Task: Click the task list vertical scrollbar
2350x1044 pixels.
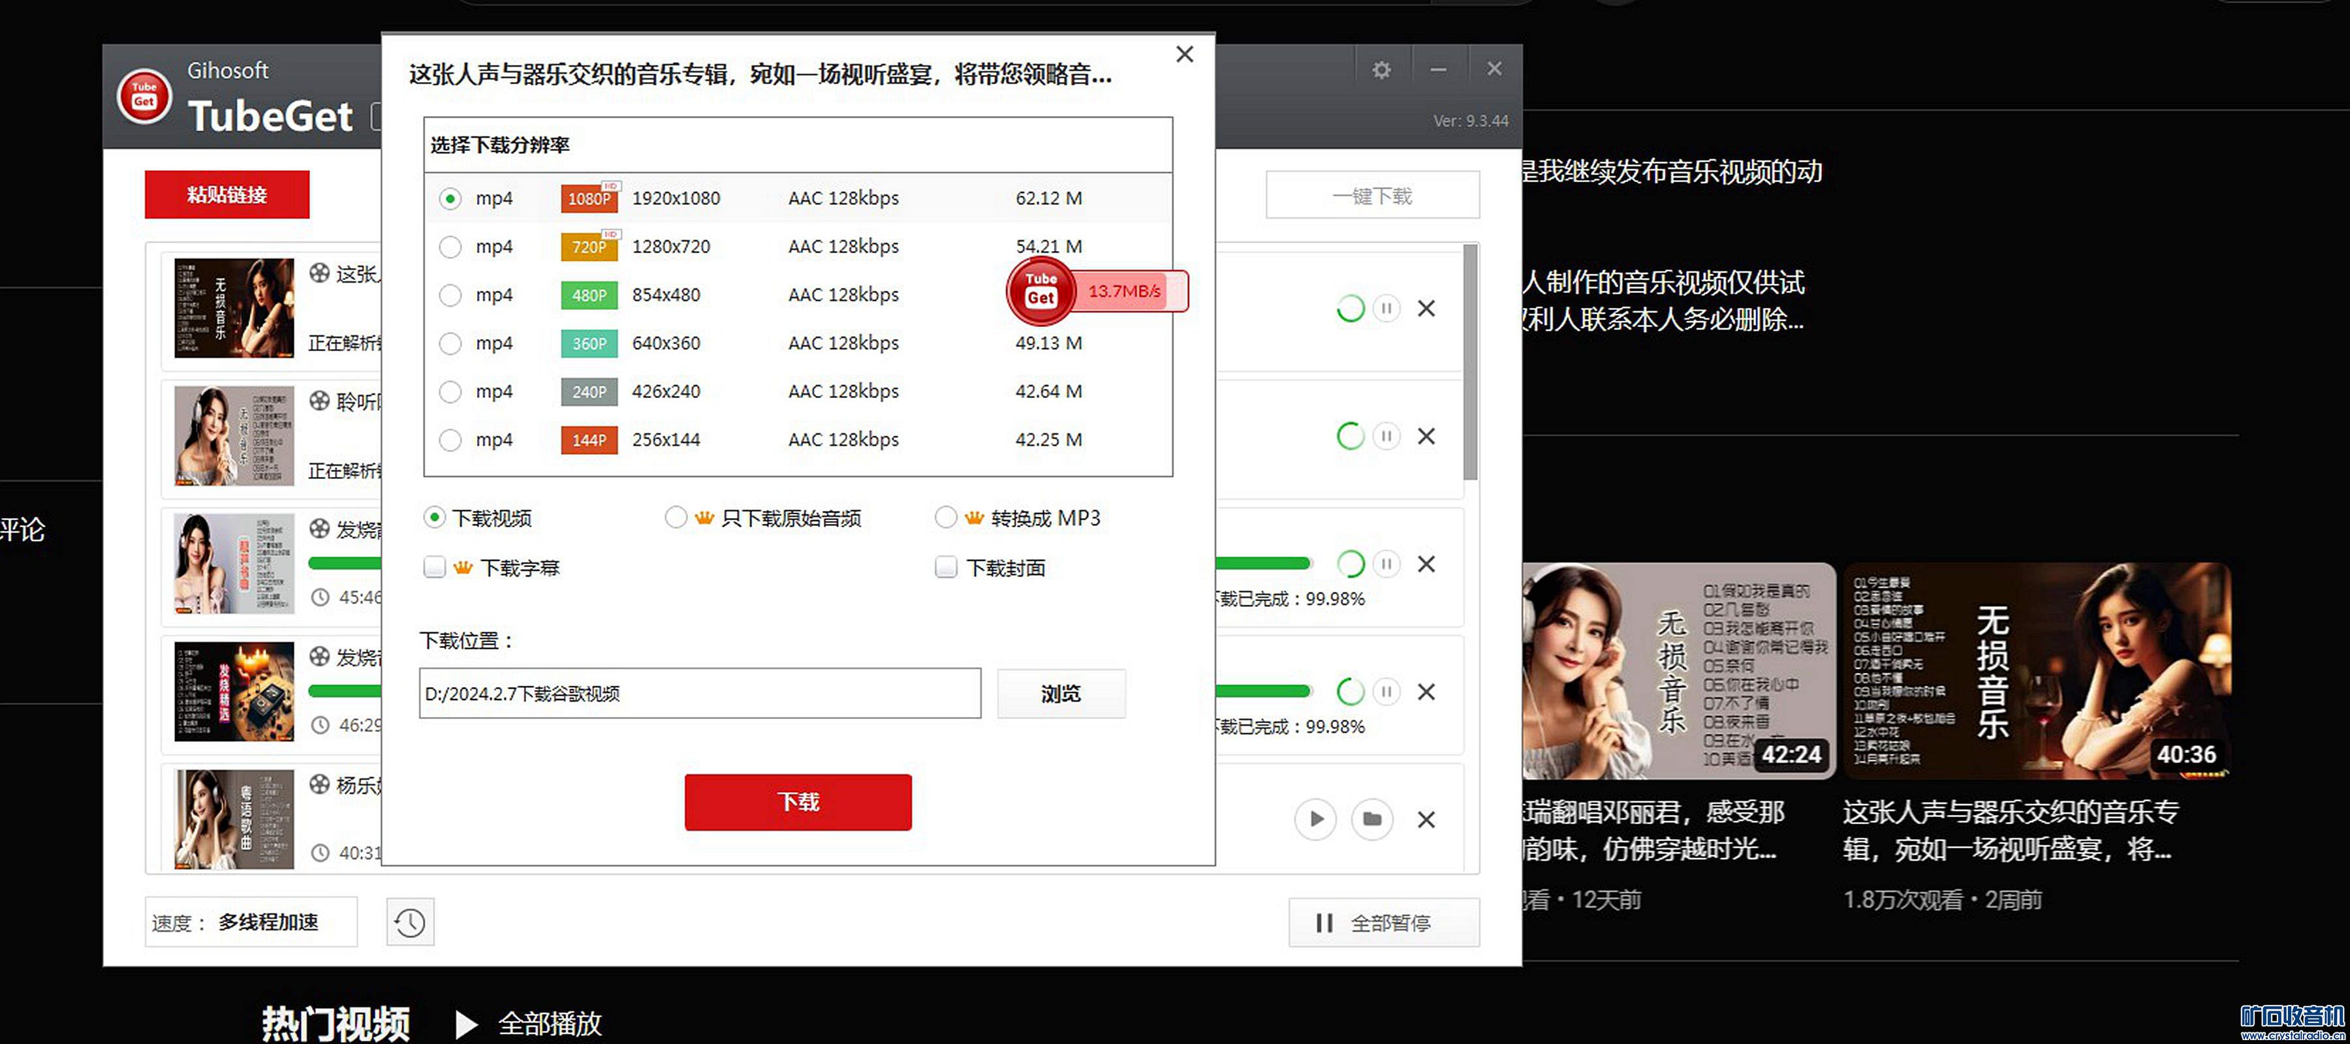Action: (1469, 362)
